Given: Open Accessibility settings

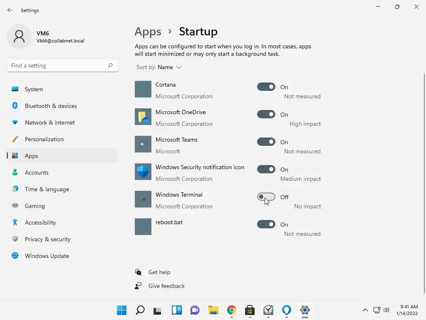Looking at the screenshot, I should point(62,222).
